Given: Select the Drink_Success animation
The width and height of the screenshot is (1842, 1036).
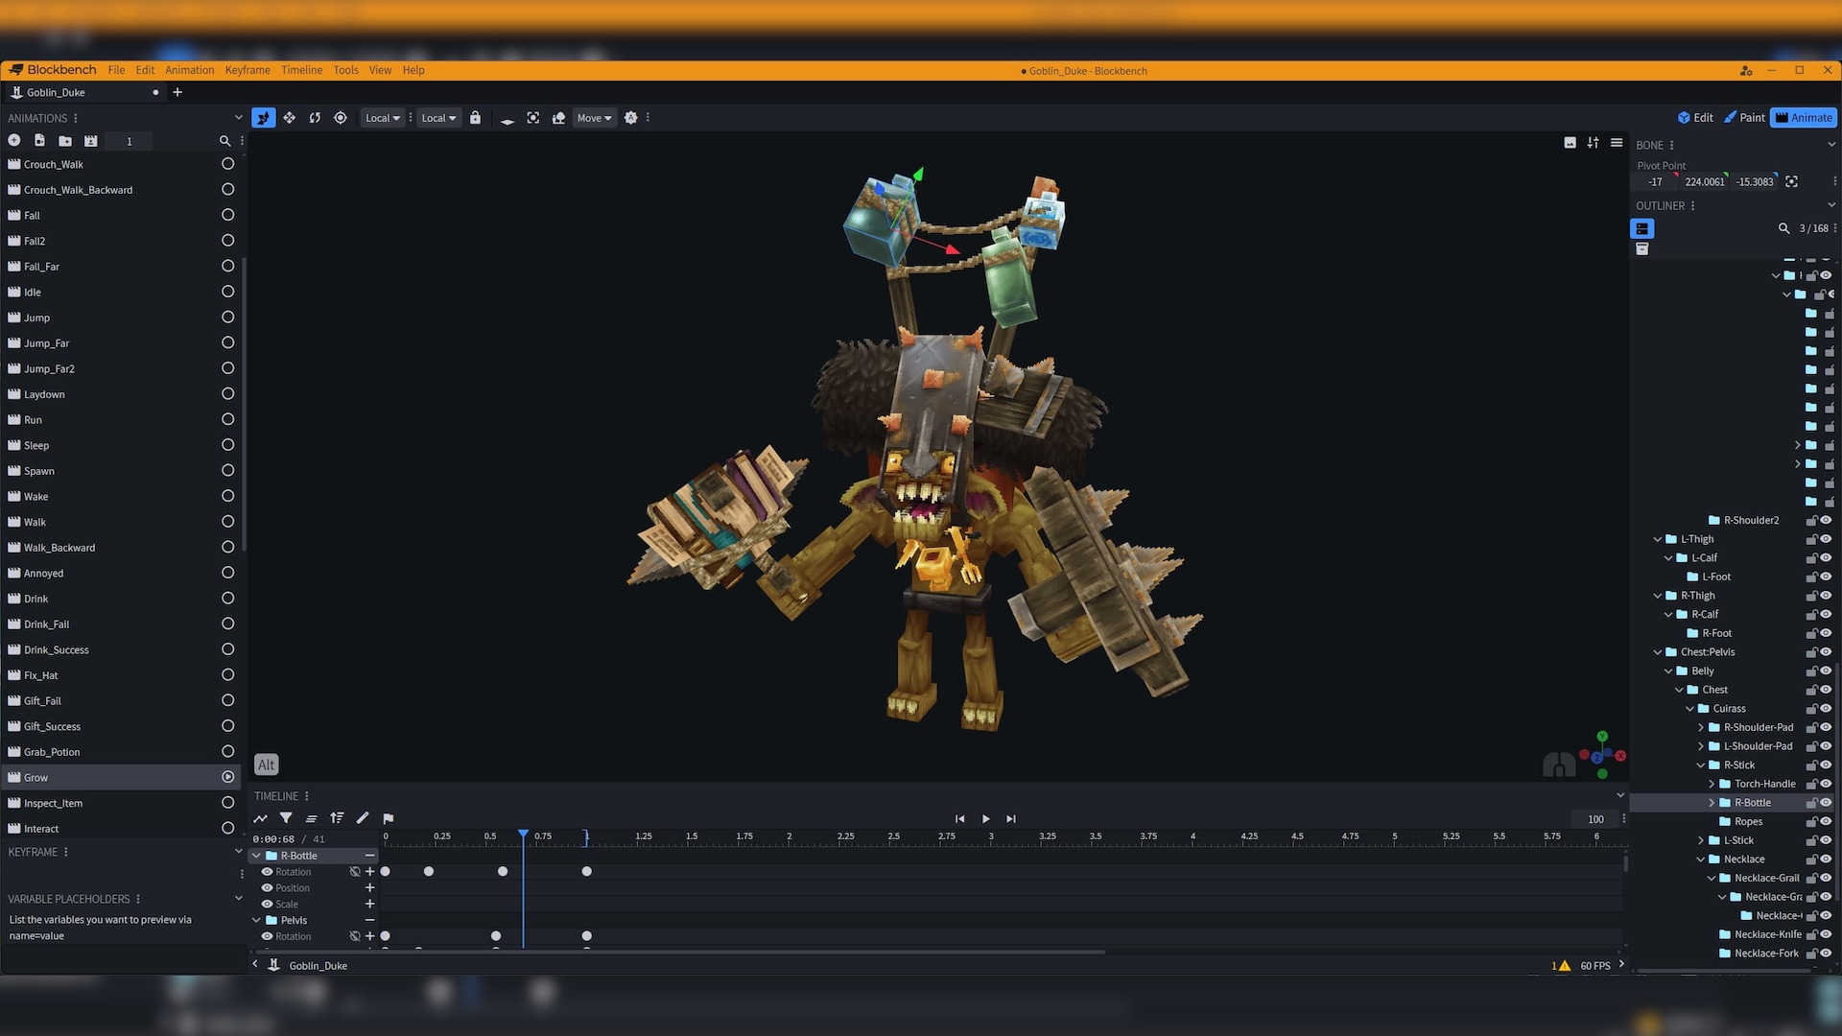Looking at the screenshot, I should point(57,649).
